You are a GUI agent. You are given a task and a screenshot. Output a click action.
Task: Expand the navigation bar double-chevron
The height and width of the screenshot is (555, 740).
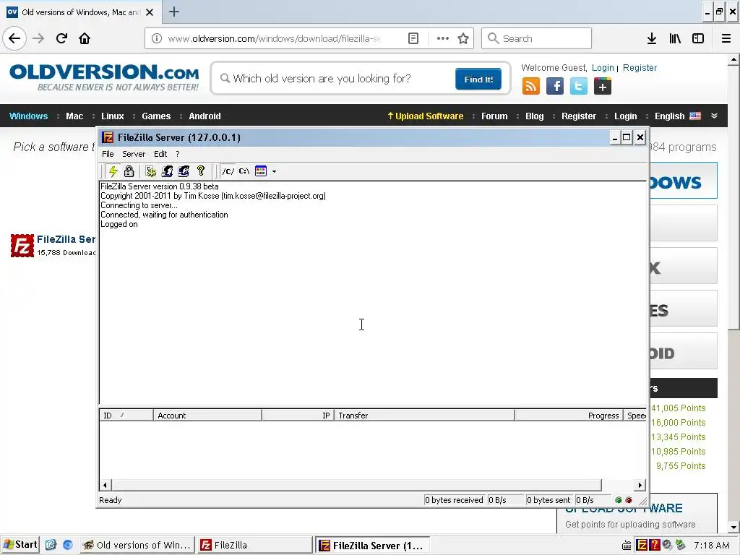[x=715, y=116]
